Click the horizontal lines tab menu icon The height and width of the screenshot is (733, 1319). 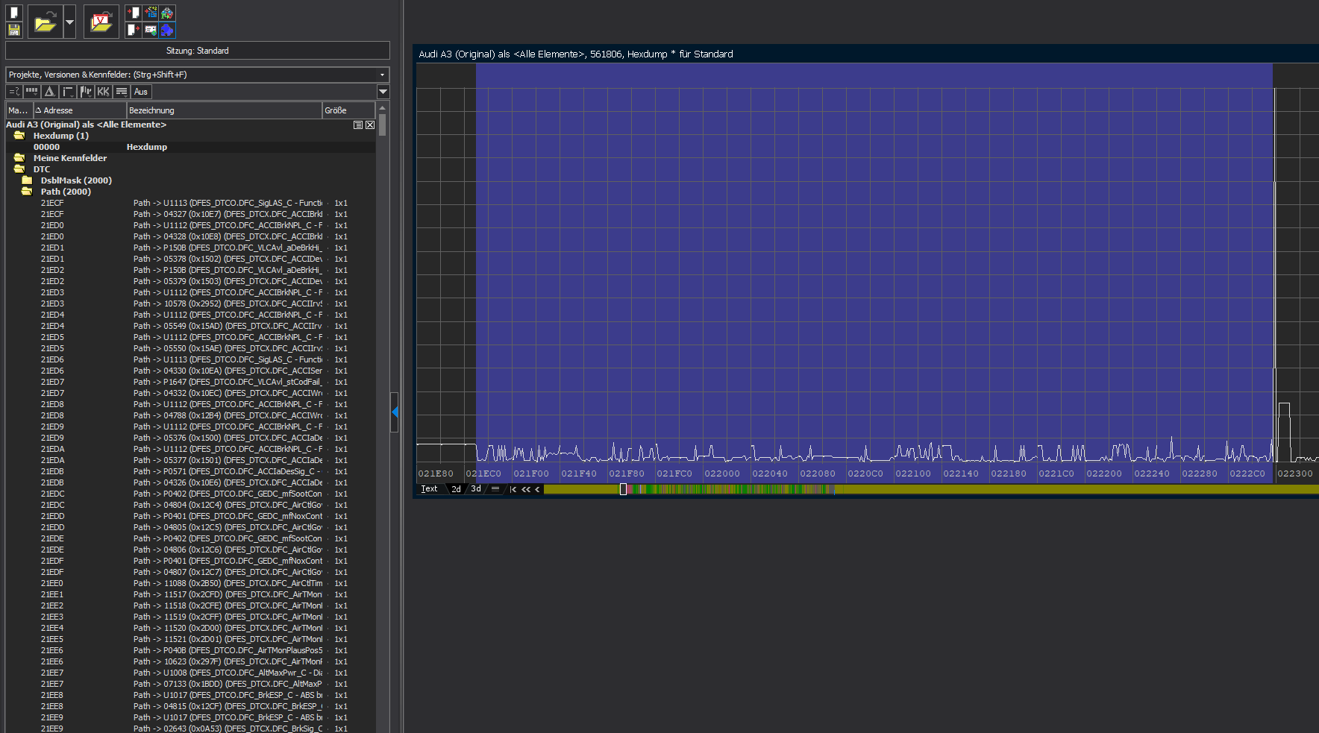click(x=495, y=489)
